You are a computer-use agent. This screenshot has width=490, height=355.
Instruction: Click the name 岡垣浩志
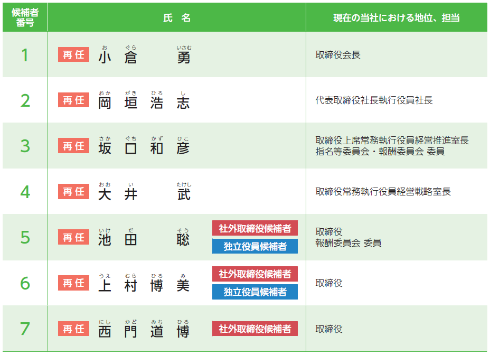(x=144, y=102)
